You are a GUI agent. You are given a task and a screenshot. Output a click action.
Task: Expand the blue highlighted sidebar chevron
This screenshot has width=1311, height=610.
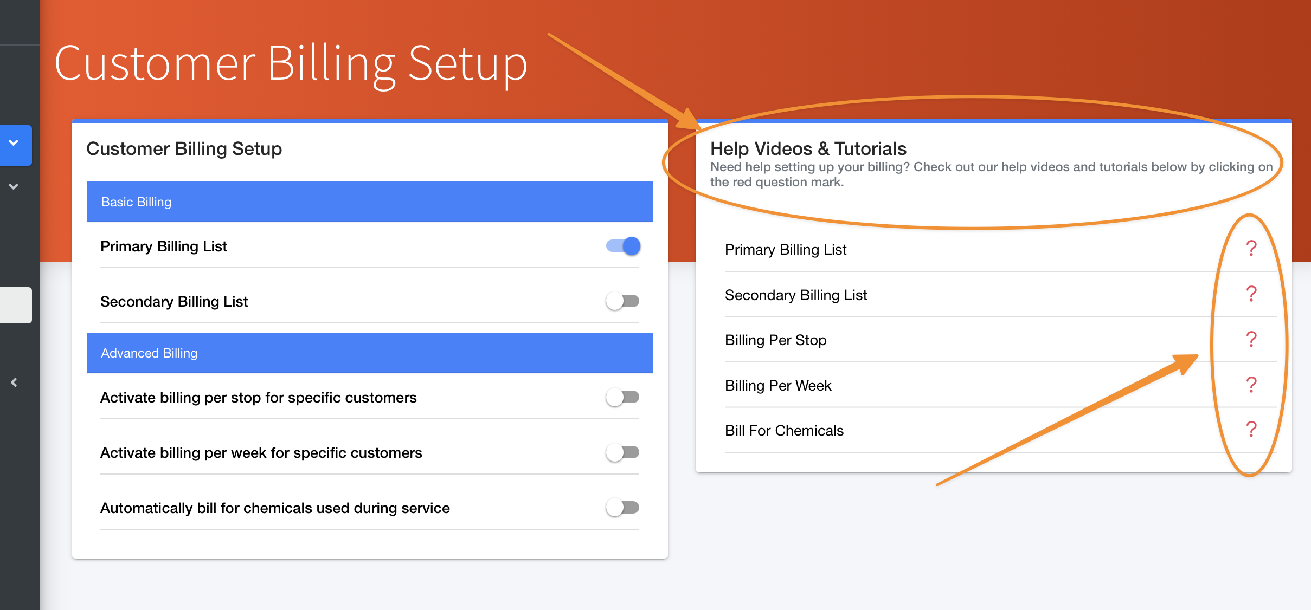(x=14, y=144)
